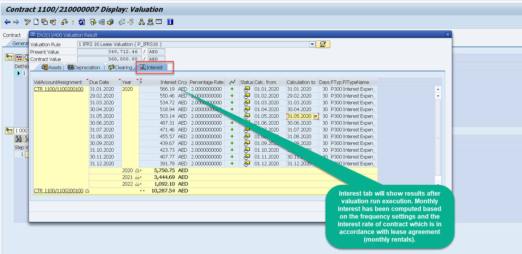Click the Present Value field 349,712.46

(x=109, y=52)
